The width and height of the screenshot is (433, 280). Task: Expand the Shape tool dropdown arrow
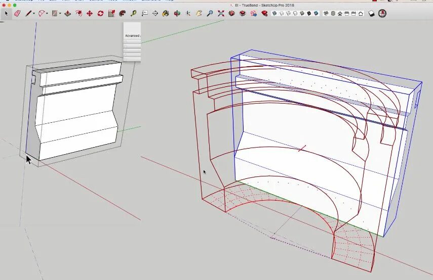pyautogui.click(x=60, y=13)
